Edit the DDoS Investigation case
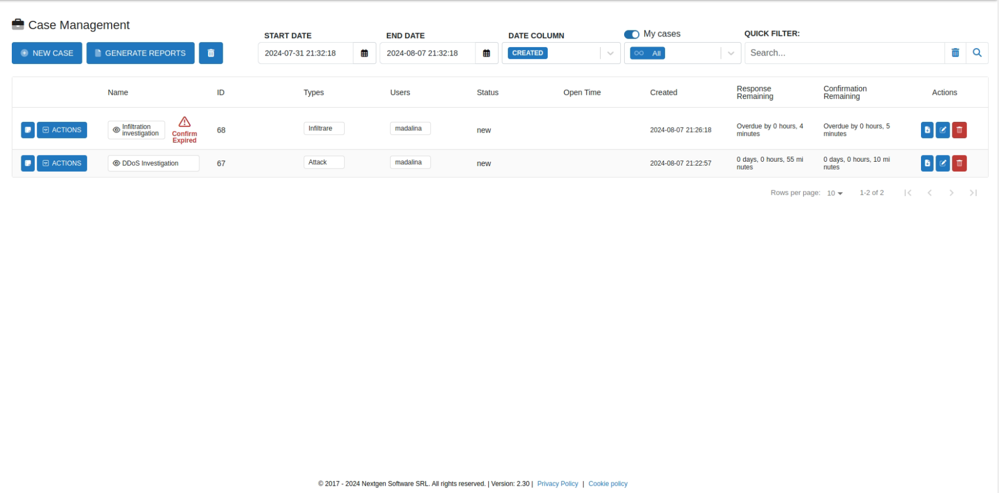 tap(943, 163)
